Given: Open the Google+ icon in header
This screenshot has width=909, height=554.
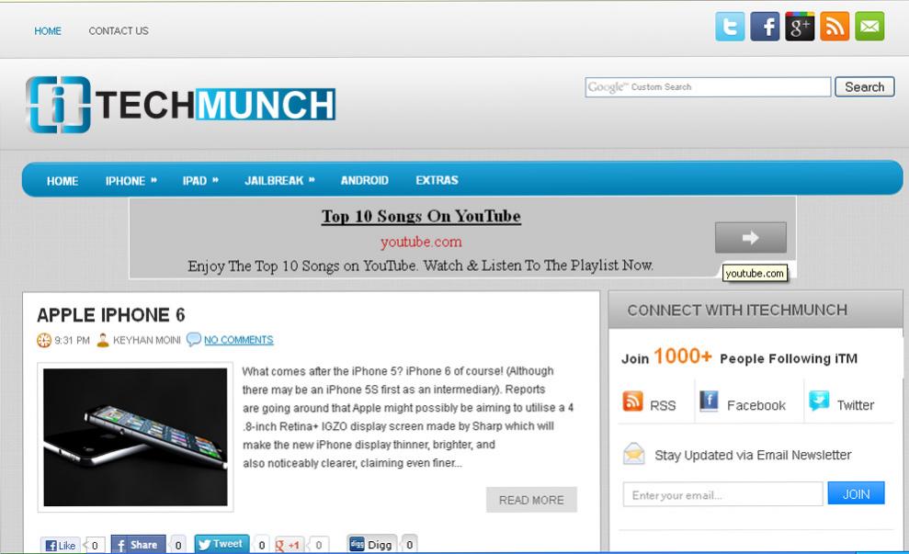Looking at the screenshot, I should click(800, 26).
